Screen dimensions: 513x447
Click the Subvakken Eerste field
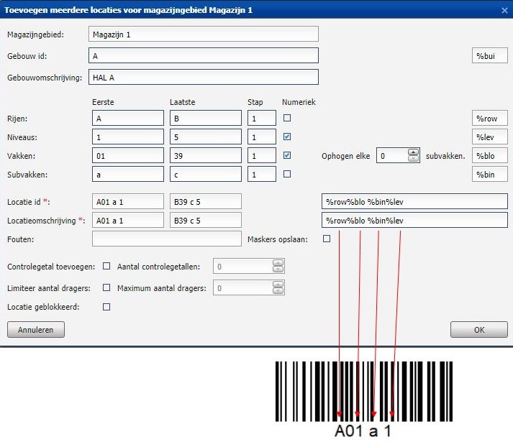click(x=128, y=174)
